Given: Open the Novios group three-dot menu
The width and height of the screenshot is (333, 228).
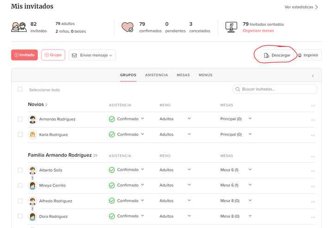Looking at the screenshot, I should 313,105.
